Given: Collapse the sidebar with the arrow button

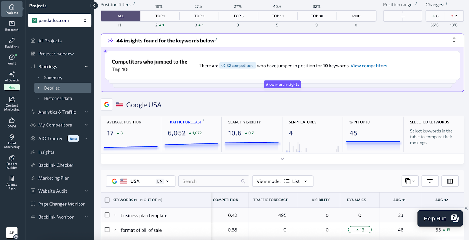Looking at the screenshot, I should click(94, 5).
